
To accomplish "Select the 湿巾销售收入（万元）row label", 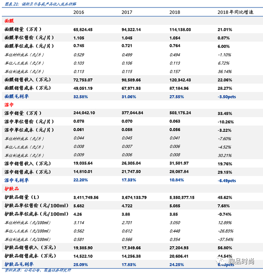I will pos(28,163).
